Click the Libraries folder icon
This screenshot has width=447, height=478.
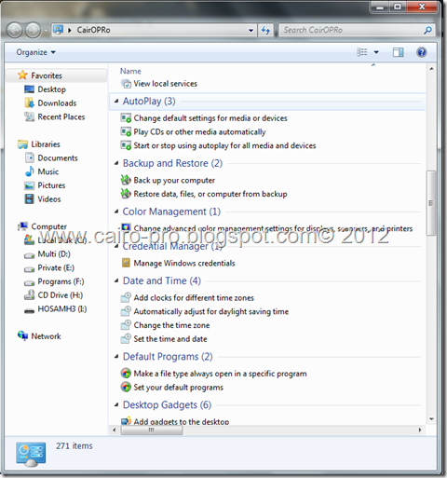(22, 144)
